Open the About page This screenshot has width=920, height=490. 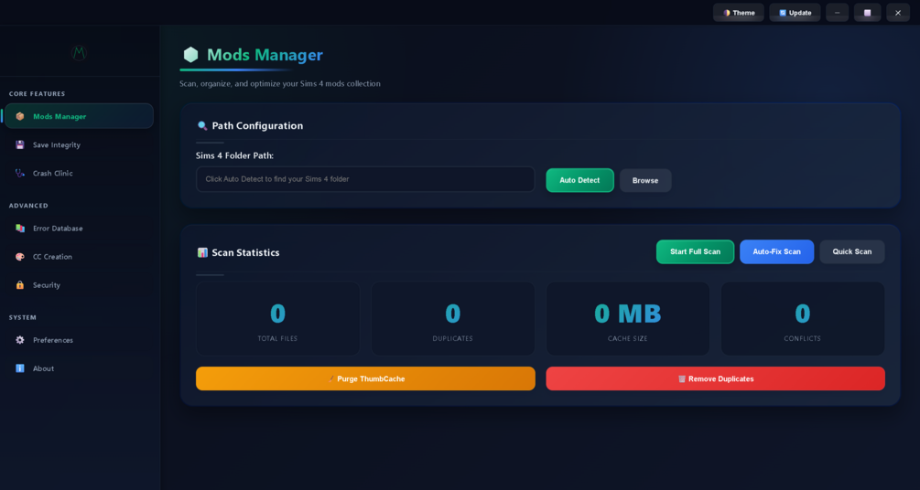pos(80,368)
